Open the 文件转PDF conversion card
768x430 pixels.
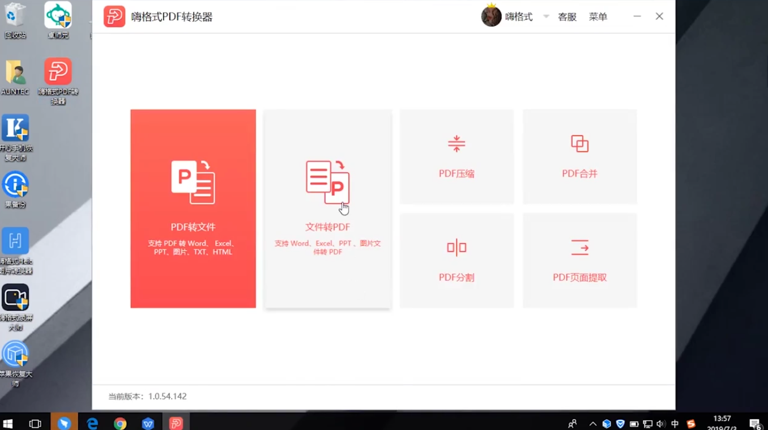click(328, 208)
